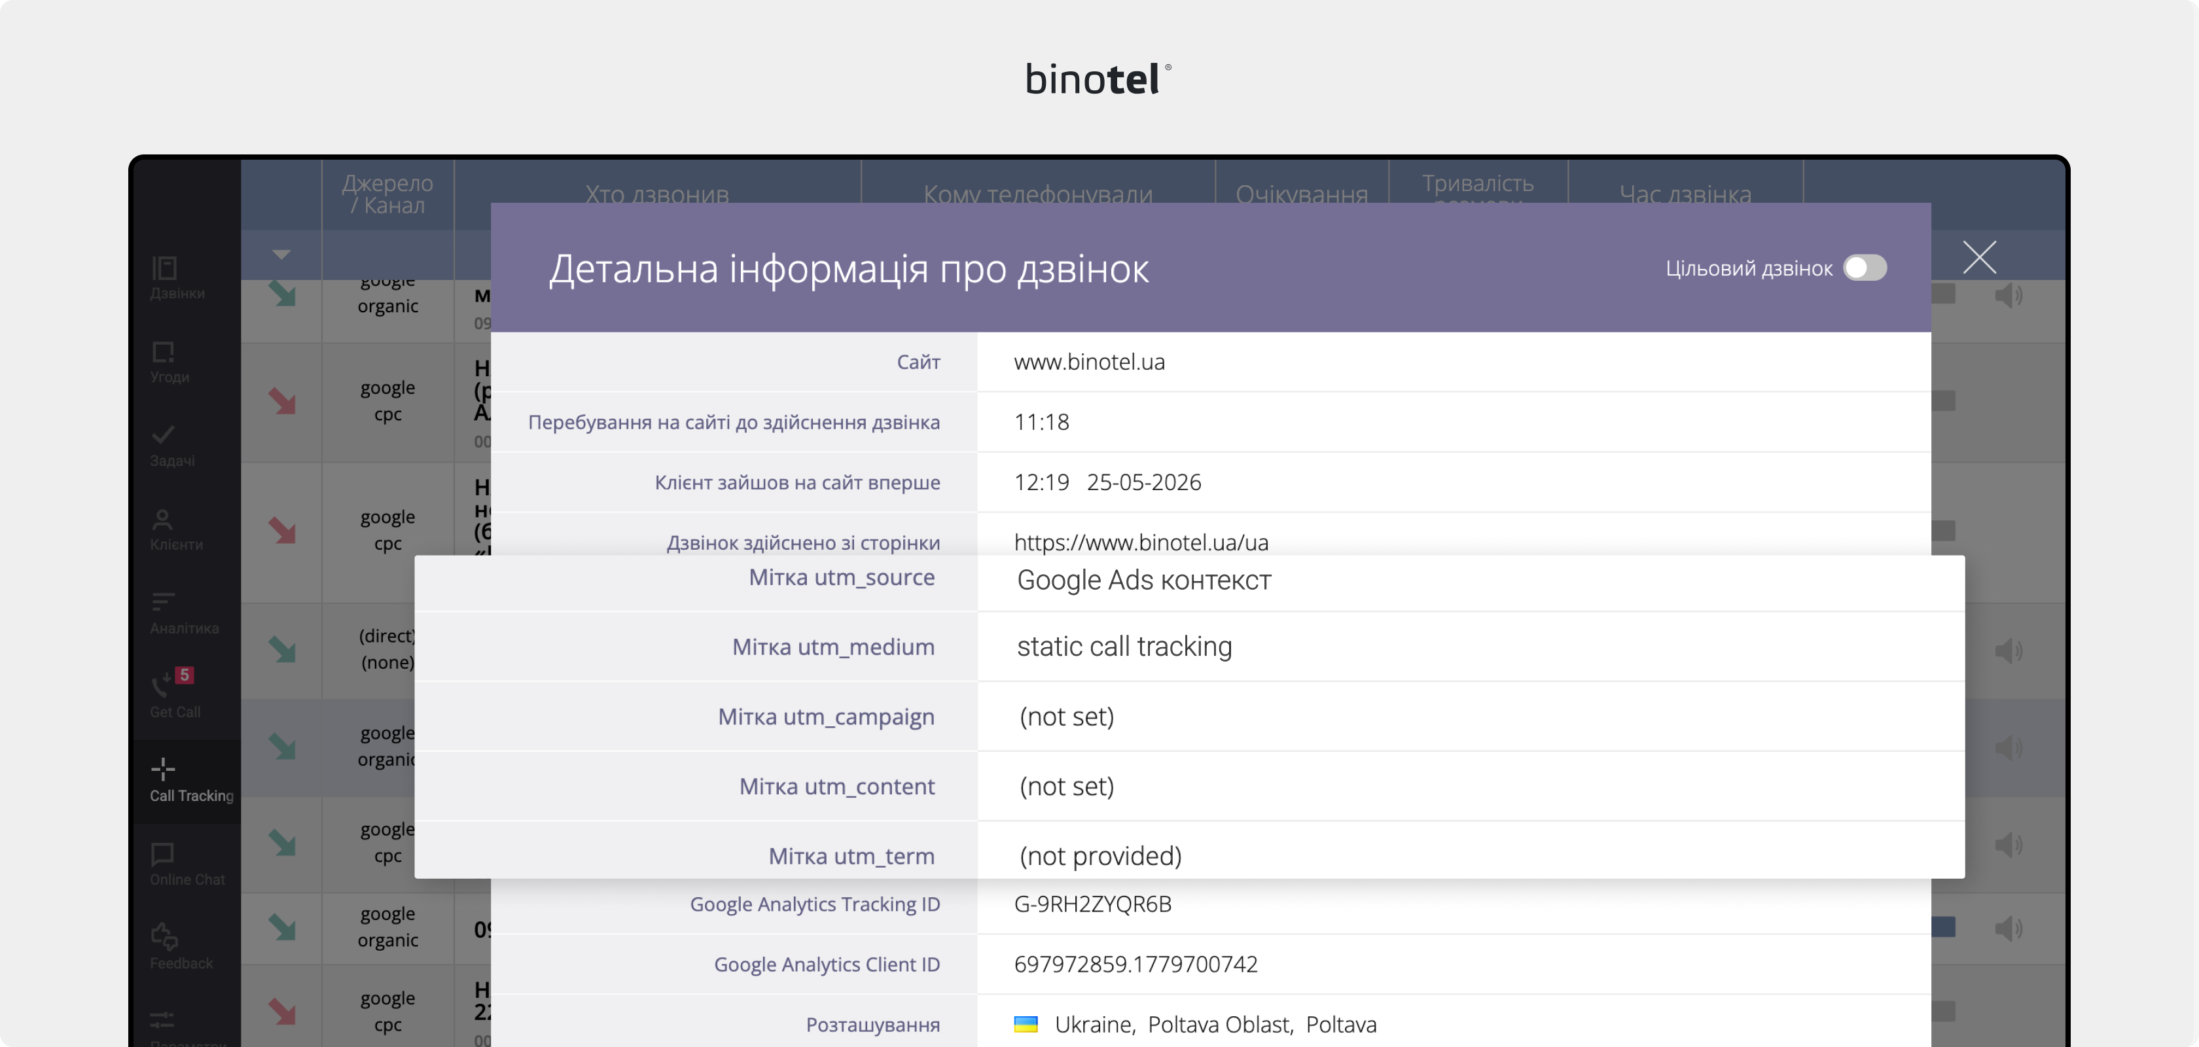The width and height of the screenshot is (2199, 1047).
Task: Click the Мітка utm_campaign label
Action: click(827, 717)
